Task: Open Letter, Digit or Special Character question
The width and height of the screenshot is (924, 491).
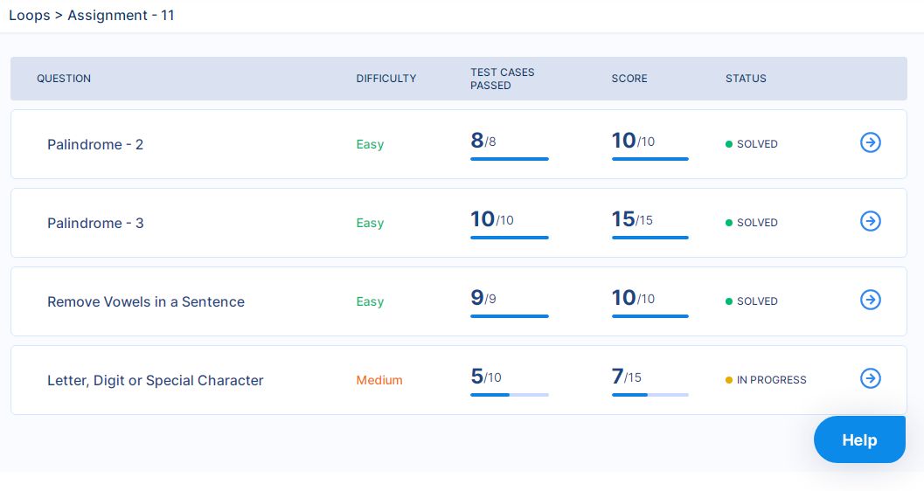Action: [156, 380]
